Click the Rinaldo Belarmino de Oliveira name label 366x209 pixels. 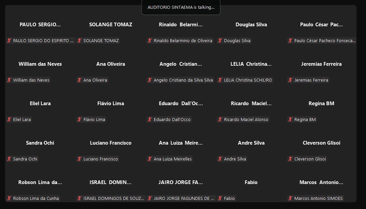183,40
